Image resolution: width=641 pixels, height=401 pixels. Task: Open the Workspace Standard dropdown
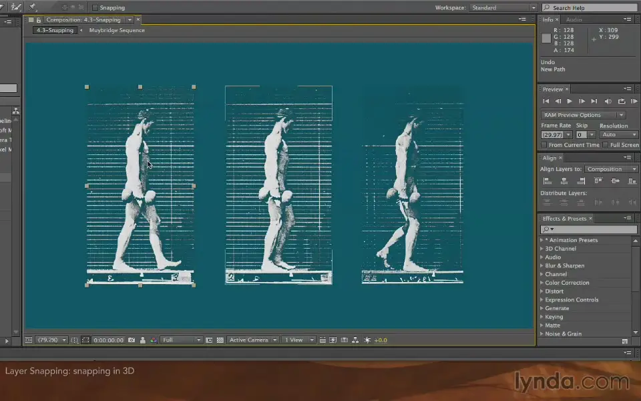[503, 8]
